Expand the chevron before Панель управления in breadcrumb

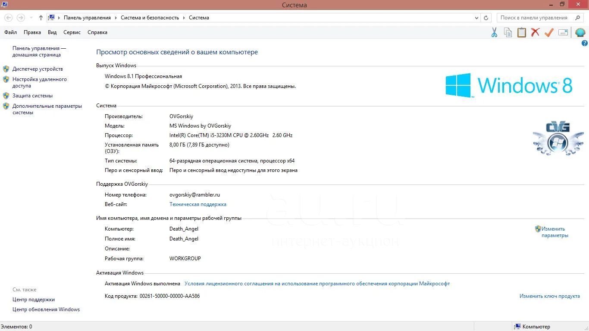59,18
